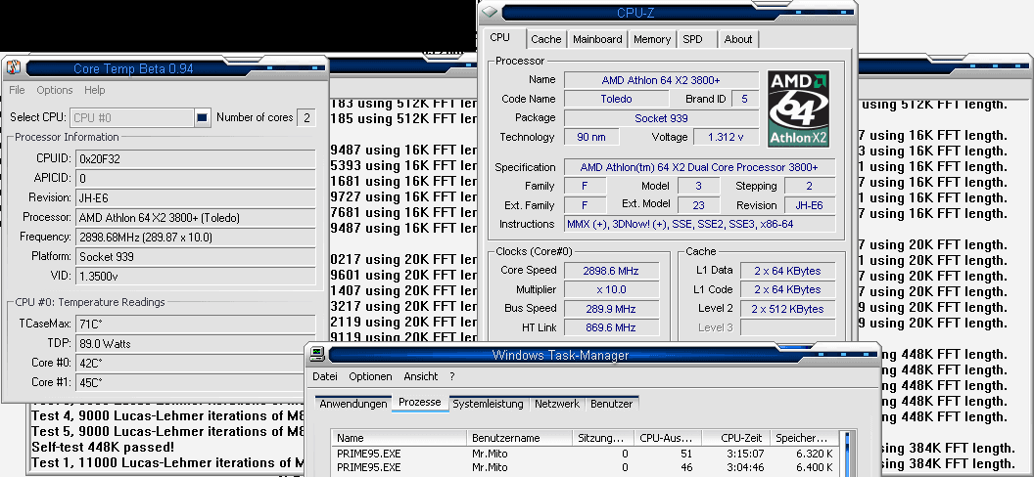Sort processes by the CPU-Aus... column header
This screenshot has width=1034, height=477.
coord(669,438)
